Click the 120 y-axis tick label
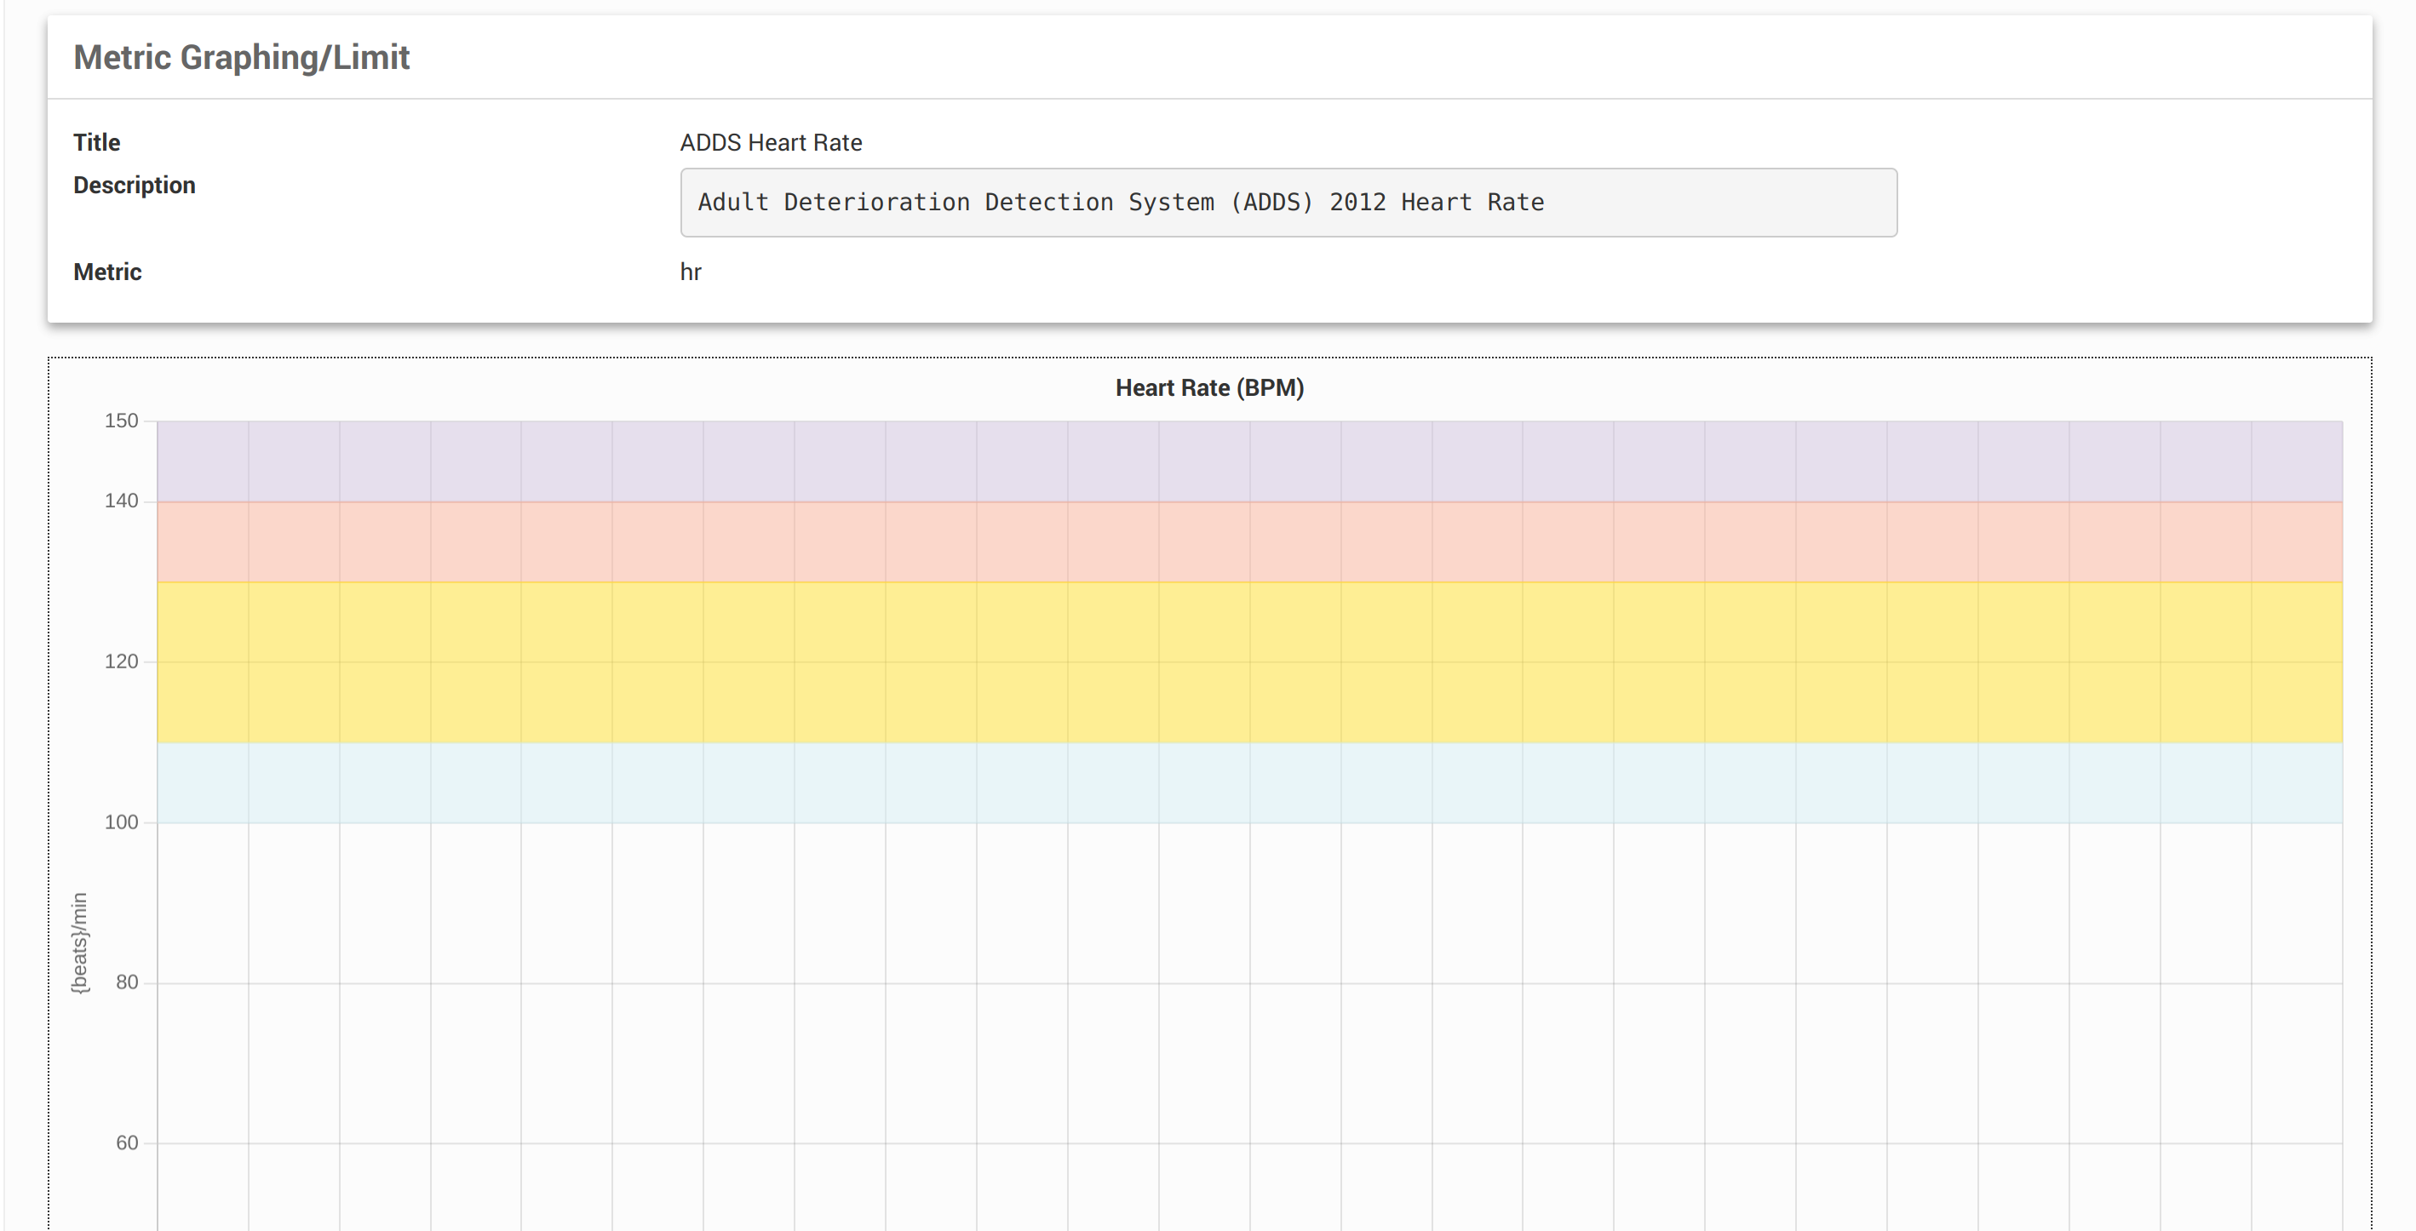 point(121,662)
